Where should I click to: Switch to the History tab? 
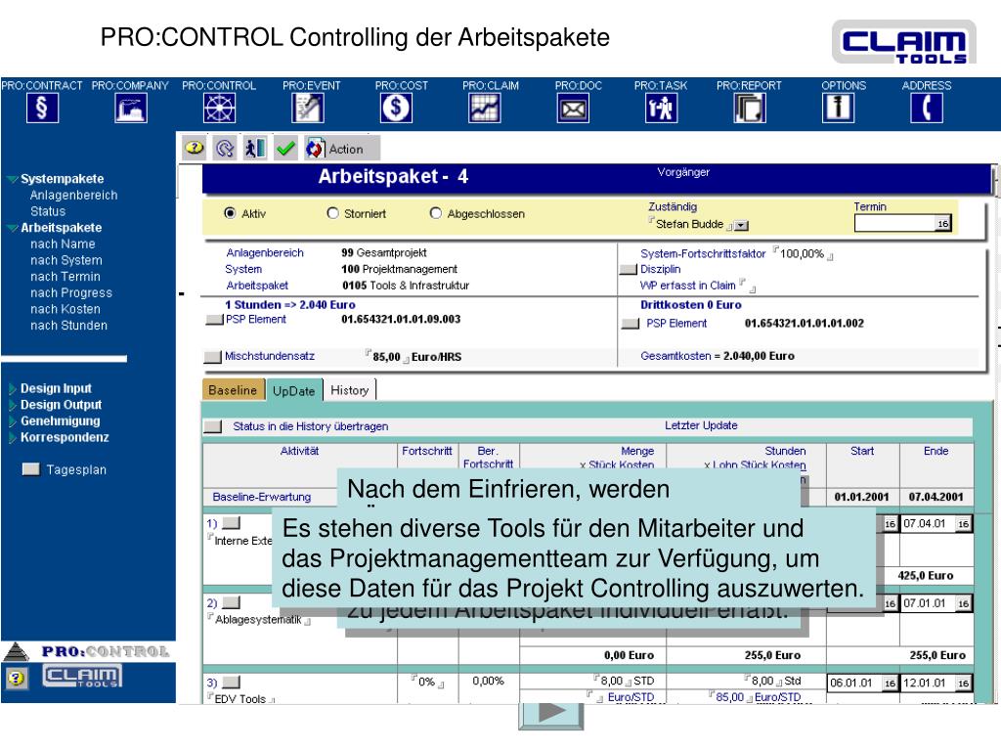(x=349, y=390)
